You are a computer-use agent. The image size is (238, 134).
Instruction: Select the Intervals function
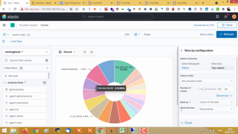216,64
